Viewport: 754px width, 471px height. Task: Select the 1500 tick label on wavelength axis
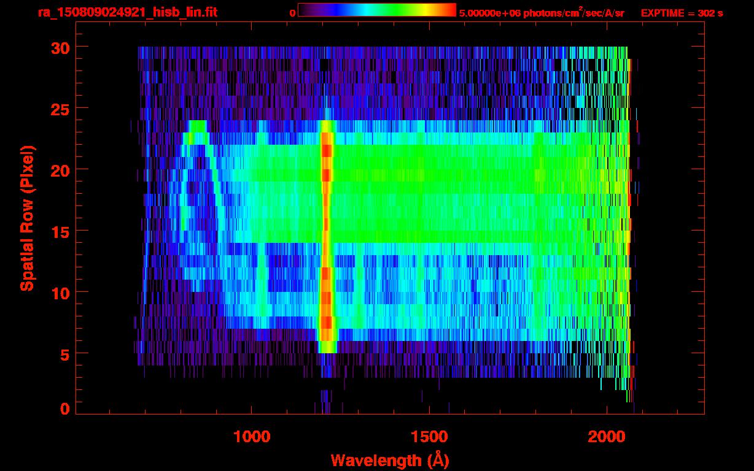coord(429,437)
